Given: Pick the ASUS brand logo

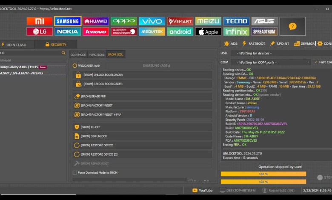Looking at the screenshot, I should (264, 21).
